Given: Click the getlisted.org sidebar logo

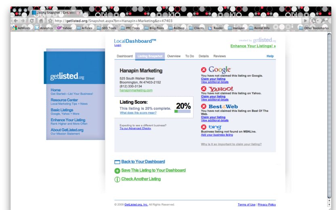Looking at the screenshot, I should (67, 76).
